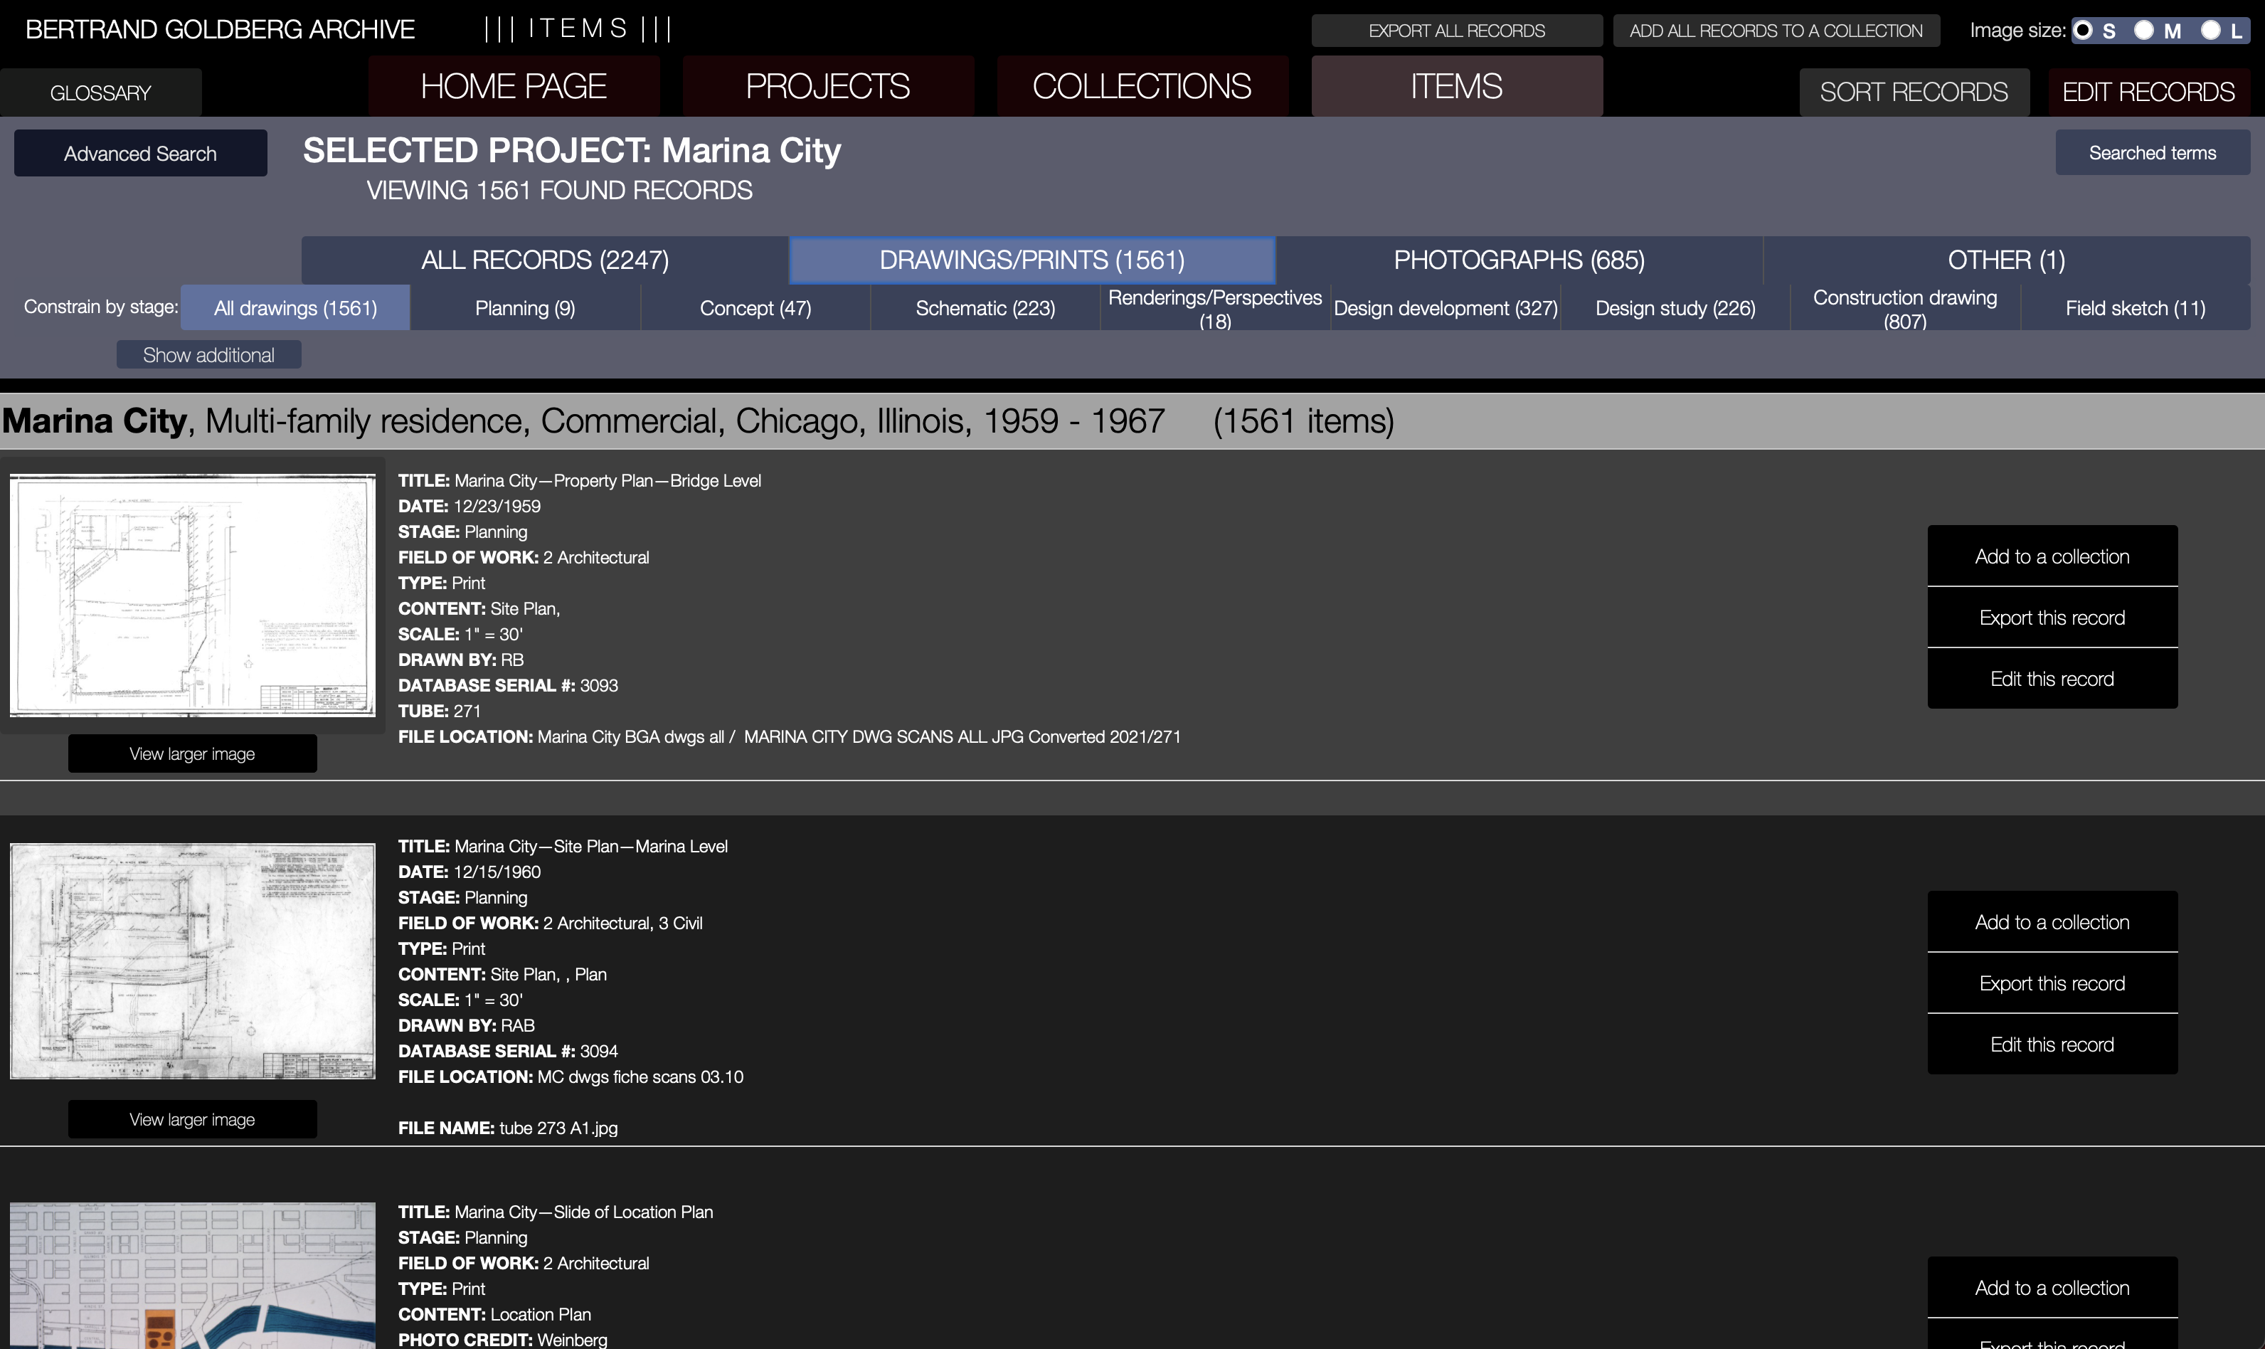Add Slide of Location Plan to a collection
This screenshot has width=2265, height=1349.
tap(2052, 1288)
